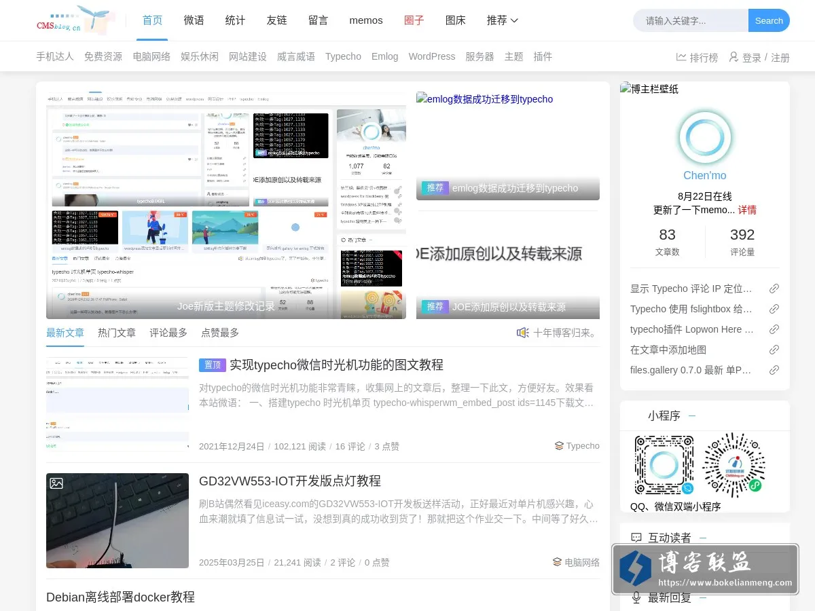Open the QQ mini program QR code

tap(664, 465)
